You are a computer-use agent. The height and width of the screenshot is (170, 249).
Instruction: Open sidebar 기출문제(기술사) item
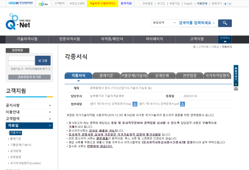[x=21, y=145]
